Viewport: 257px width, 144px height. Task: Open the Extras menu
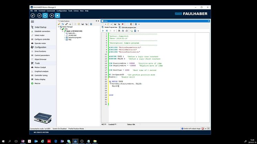tap(76, 11)
